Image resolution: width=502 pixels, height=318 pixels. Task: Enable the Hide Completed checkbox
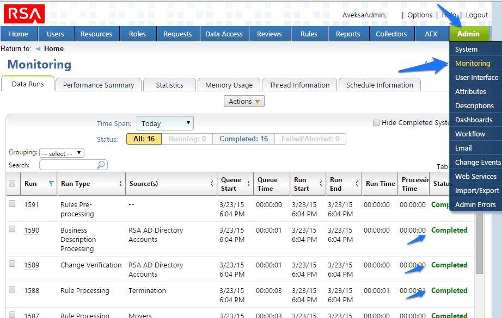point(376,122)
